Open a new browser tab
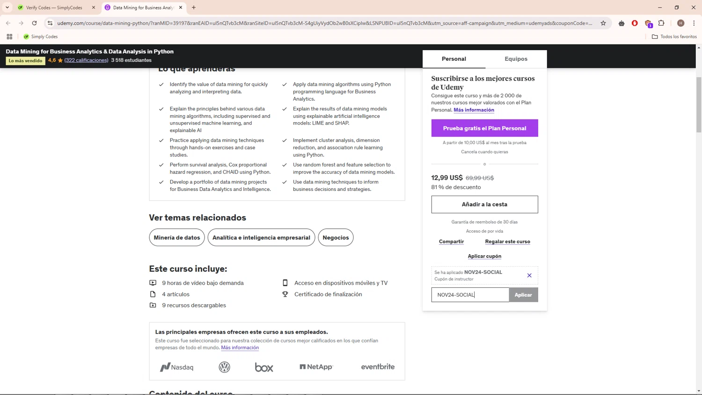This screenshot has width=702, height=395. click(x=194, y=7)
